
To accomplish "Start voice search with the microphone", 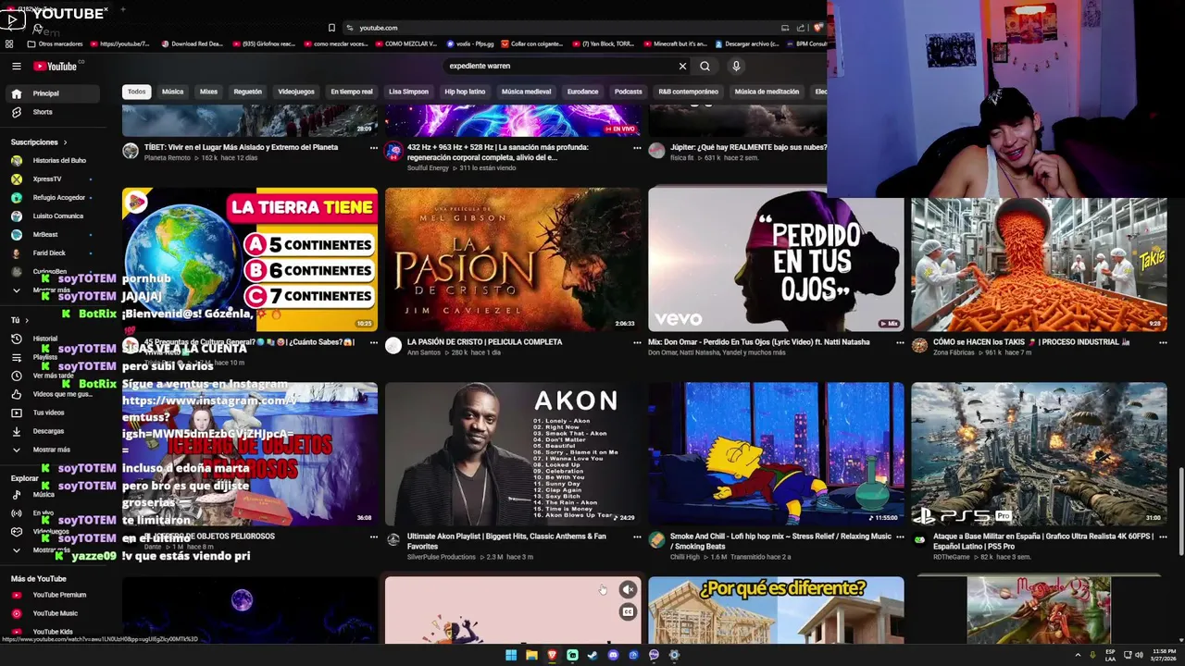I will (x=736, y=66).
